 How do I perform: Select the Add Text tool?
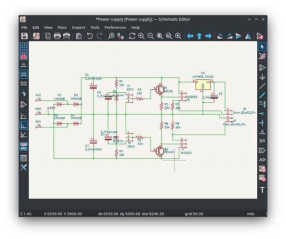pos(263,190)
